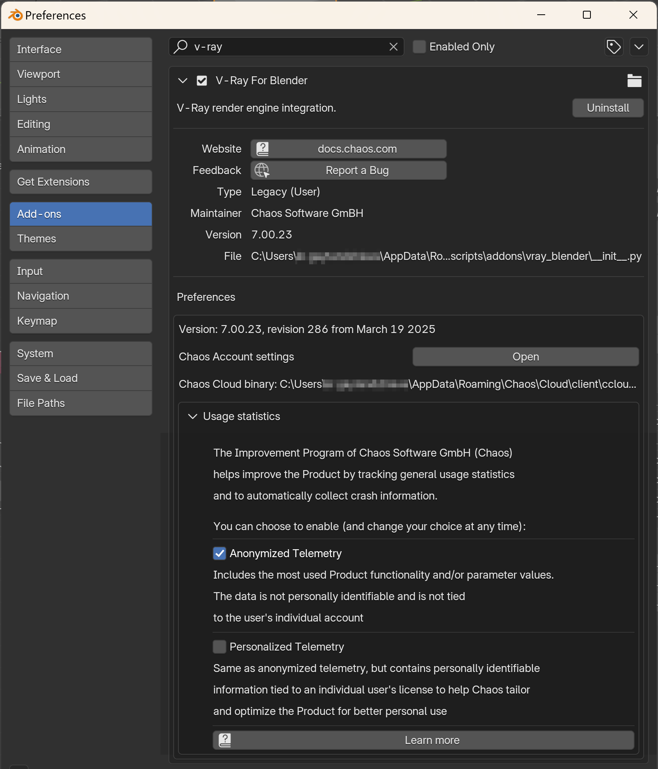Disable the V-Ray For Blender add-on checkbox
The image size is (658, 769).
(202, 81)
